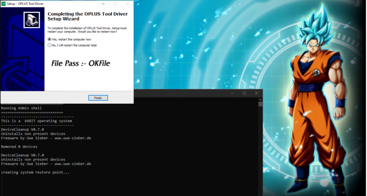The height and width of the screenshot is (196, 367).
Task: Click 'Removed 0 devices' console line
Action: [x=19, y=147]
